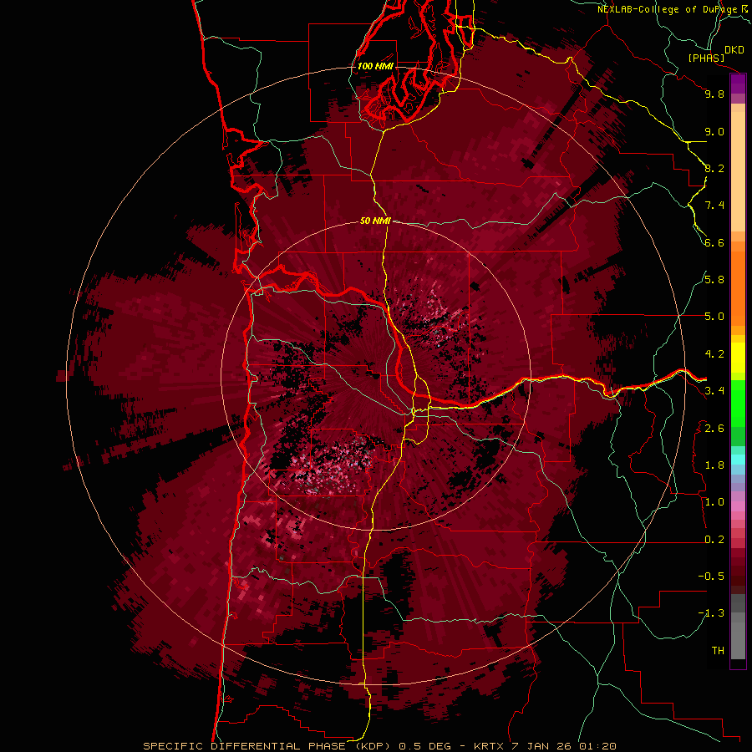Viewport: 752px width, 752px height.
Task: Click the 9.0 value on the legend
Action: [x=714, y=132]
